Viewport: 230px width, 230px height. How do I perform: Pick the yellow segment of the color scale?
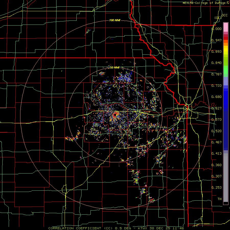tap(226, 50)
